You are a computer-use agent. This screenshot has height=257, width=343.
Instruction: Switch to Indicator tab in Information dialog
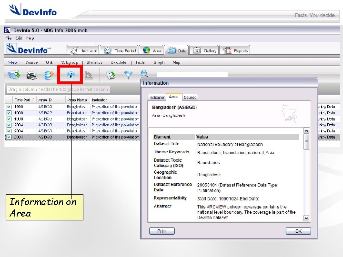[x=157, y=98]
